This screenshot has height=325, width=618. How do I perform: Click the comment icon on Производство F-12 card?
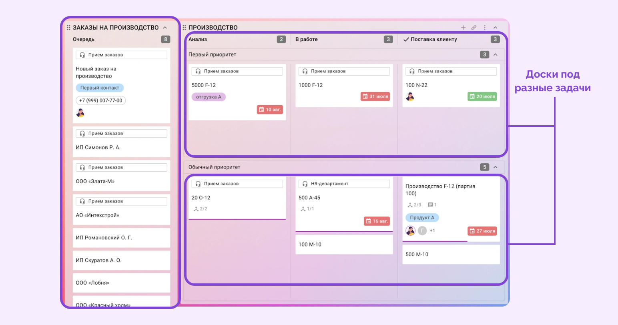(x=430, y=205)
